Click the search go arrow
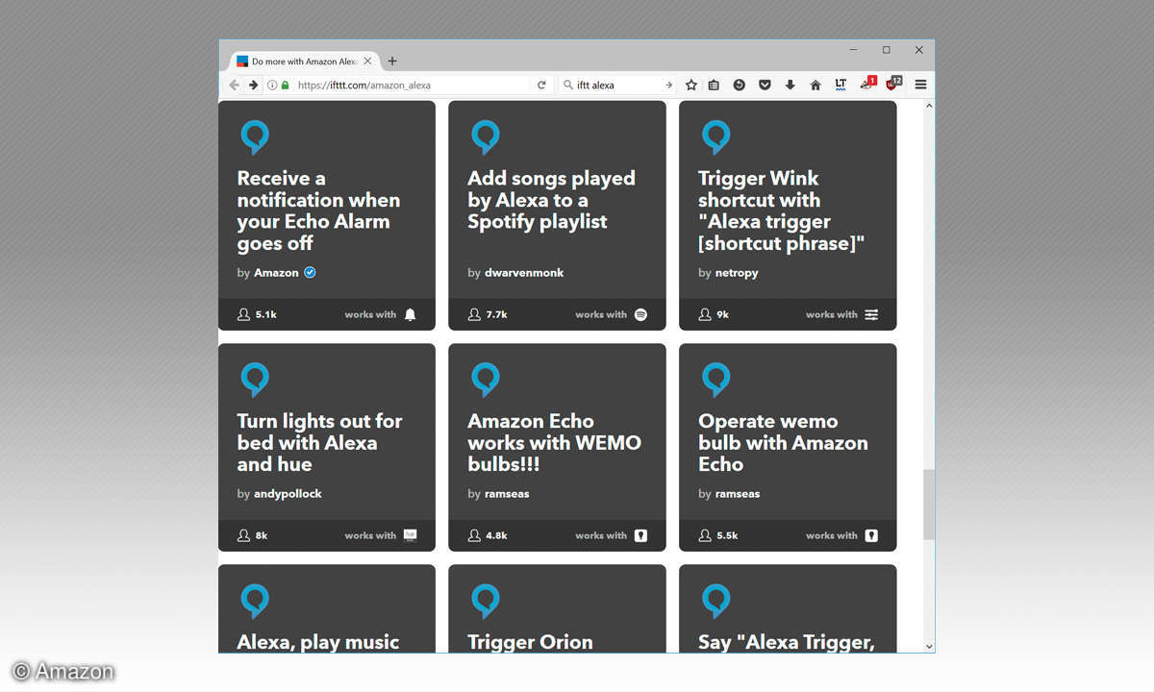Viewport: 1154px width, 692px height. tap(669, 85)
